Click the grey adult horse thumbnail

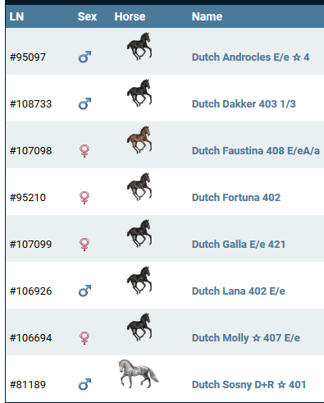coord(139,373)
